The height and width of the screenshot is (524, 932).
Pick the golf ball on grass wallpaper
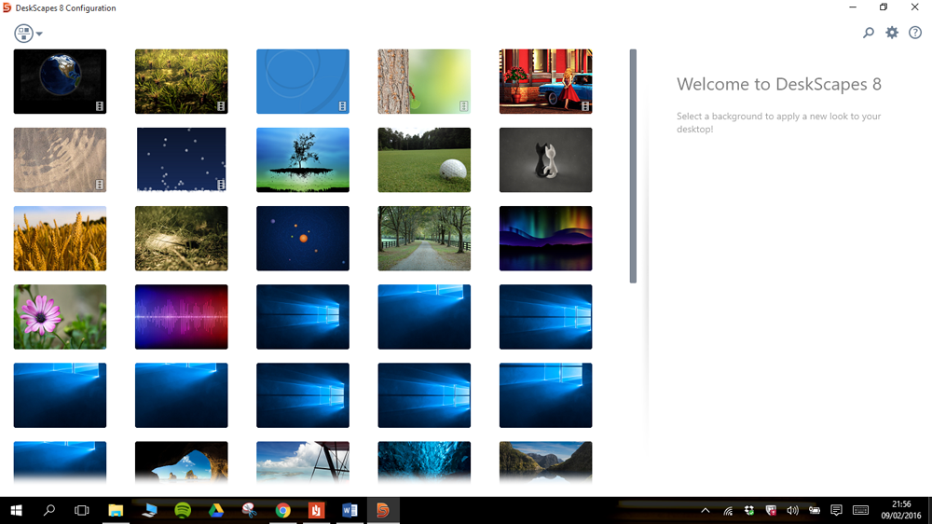tap(424, 159)
